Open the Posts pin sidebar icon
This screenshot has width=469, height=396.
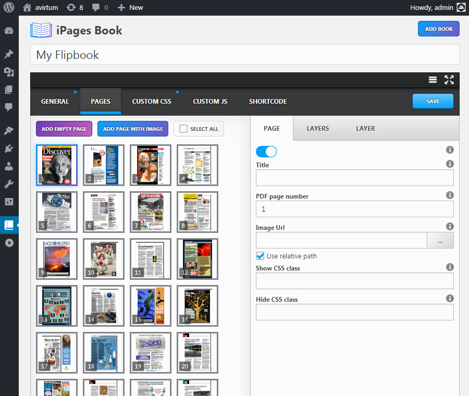[x=9, y=54]
